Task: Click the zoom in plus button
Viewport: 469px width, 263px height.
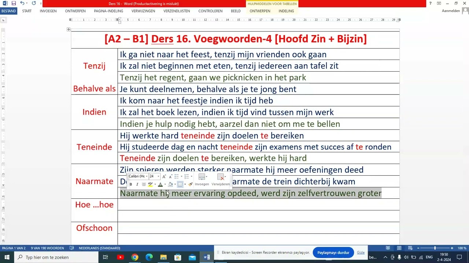Action: tap(452, 248)
